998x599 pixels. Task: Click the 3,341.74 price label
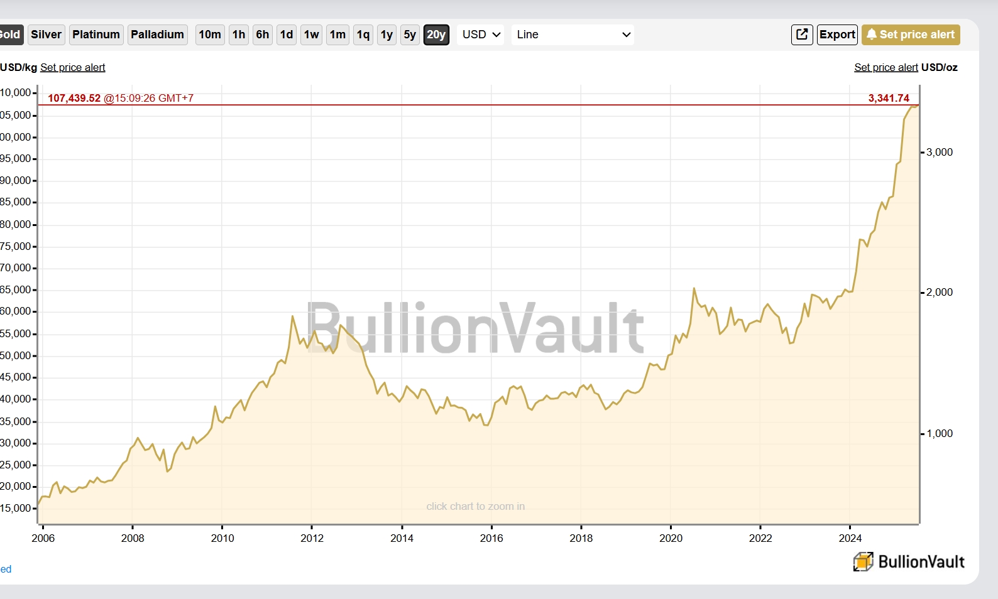click(889, 98)
